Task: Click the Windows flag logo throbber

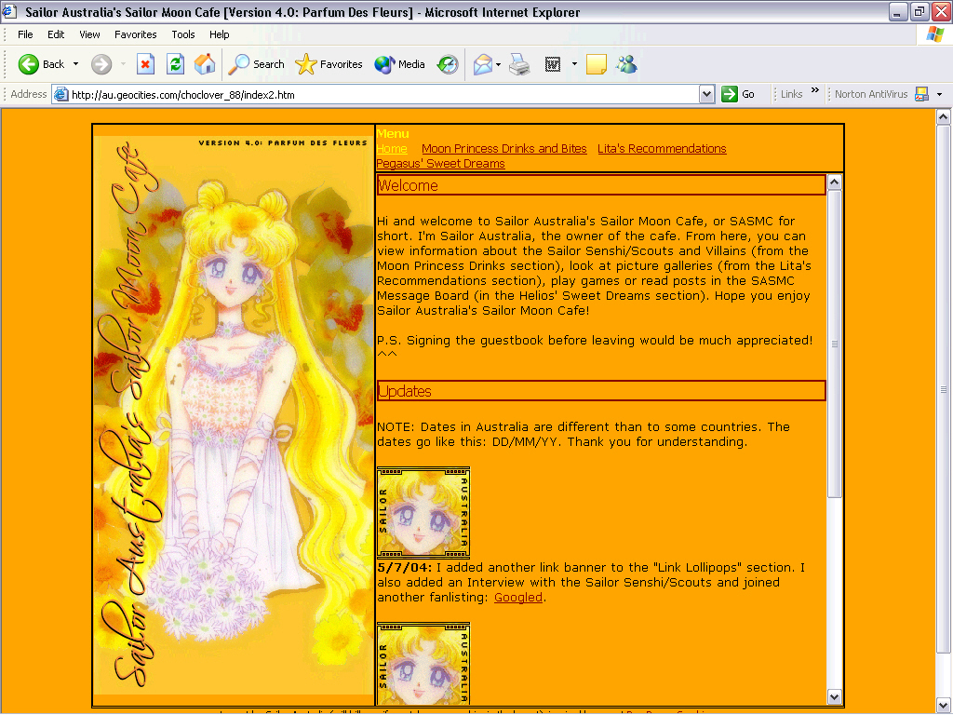Action: click(935, 34)
